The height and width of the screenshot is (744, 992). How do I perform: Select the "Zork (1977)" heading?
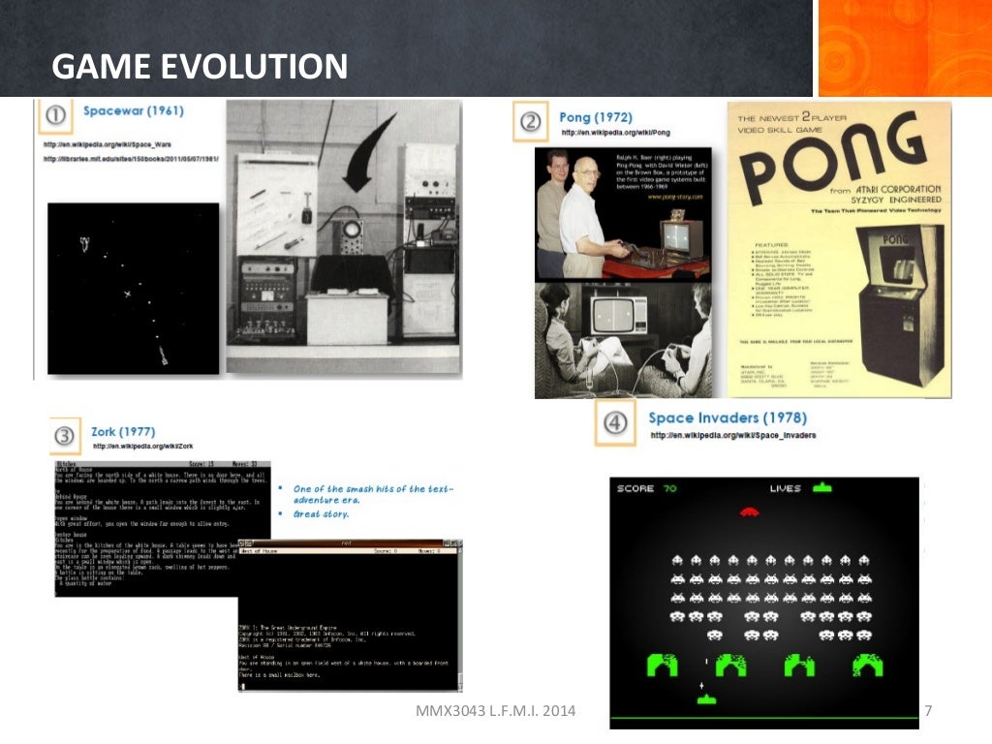(x=123, y=431)
